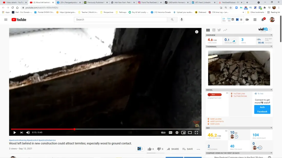Screen dimensions: 282x158
Task: Toggle the autoplay switch in player
Action: (x=163, y=132)
